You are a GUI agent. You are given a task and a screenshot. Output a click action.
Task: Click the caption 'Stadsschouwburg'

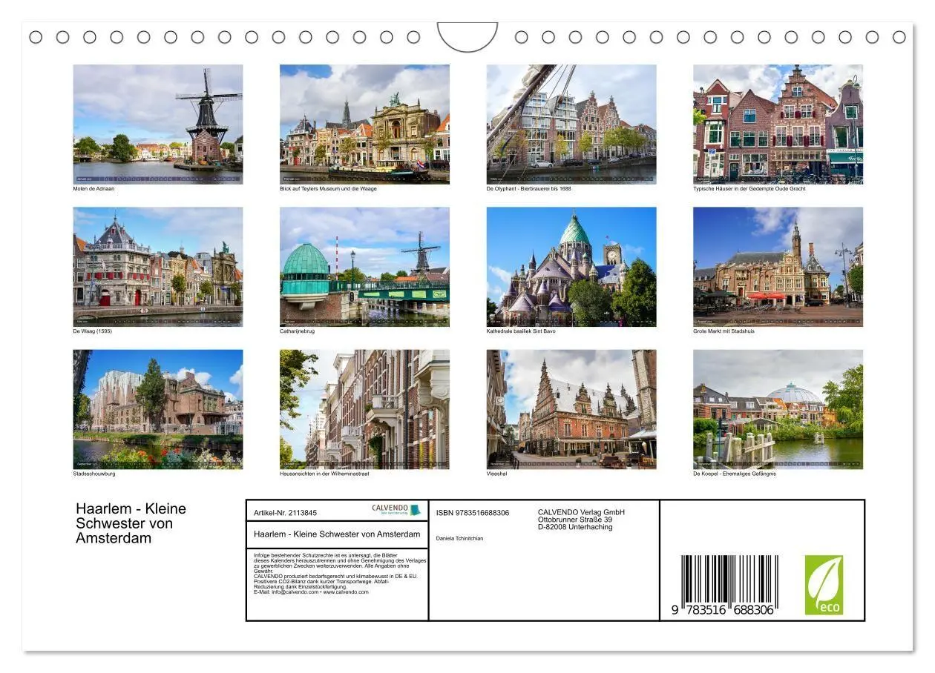[93, 474]
